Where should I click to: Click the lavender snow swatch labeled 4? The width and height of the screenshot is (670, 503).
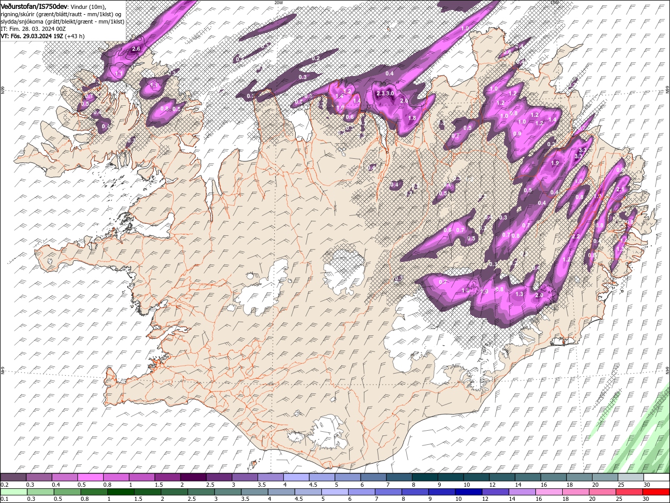coord(297,477)
